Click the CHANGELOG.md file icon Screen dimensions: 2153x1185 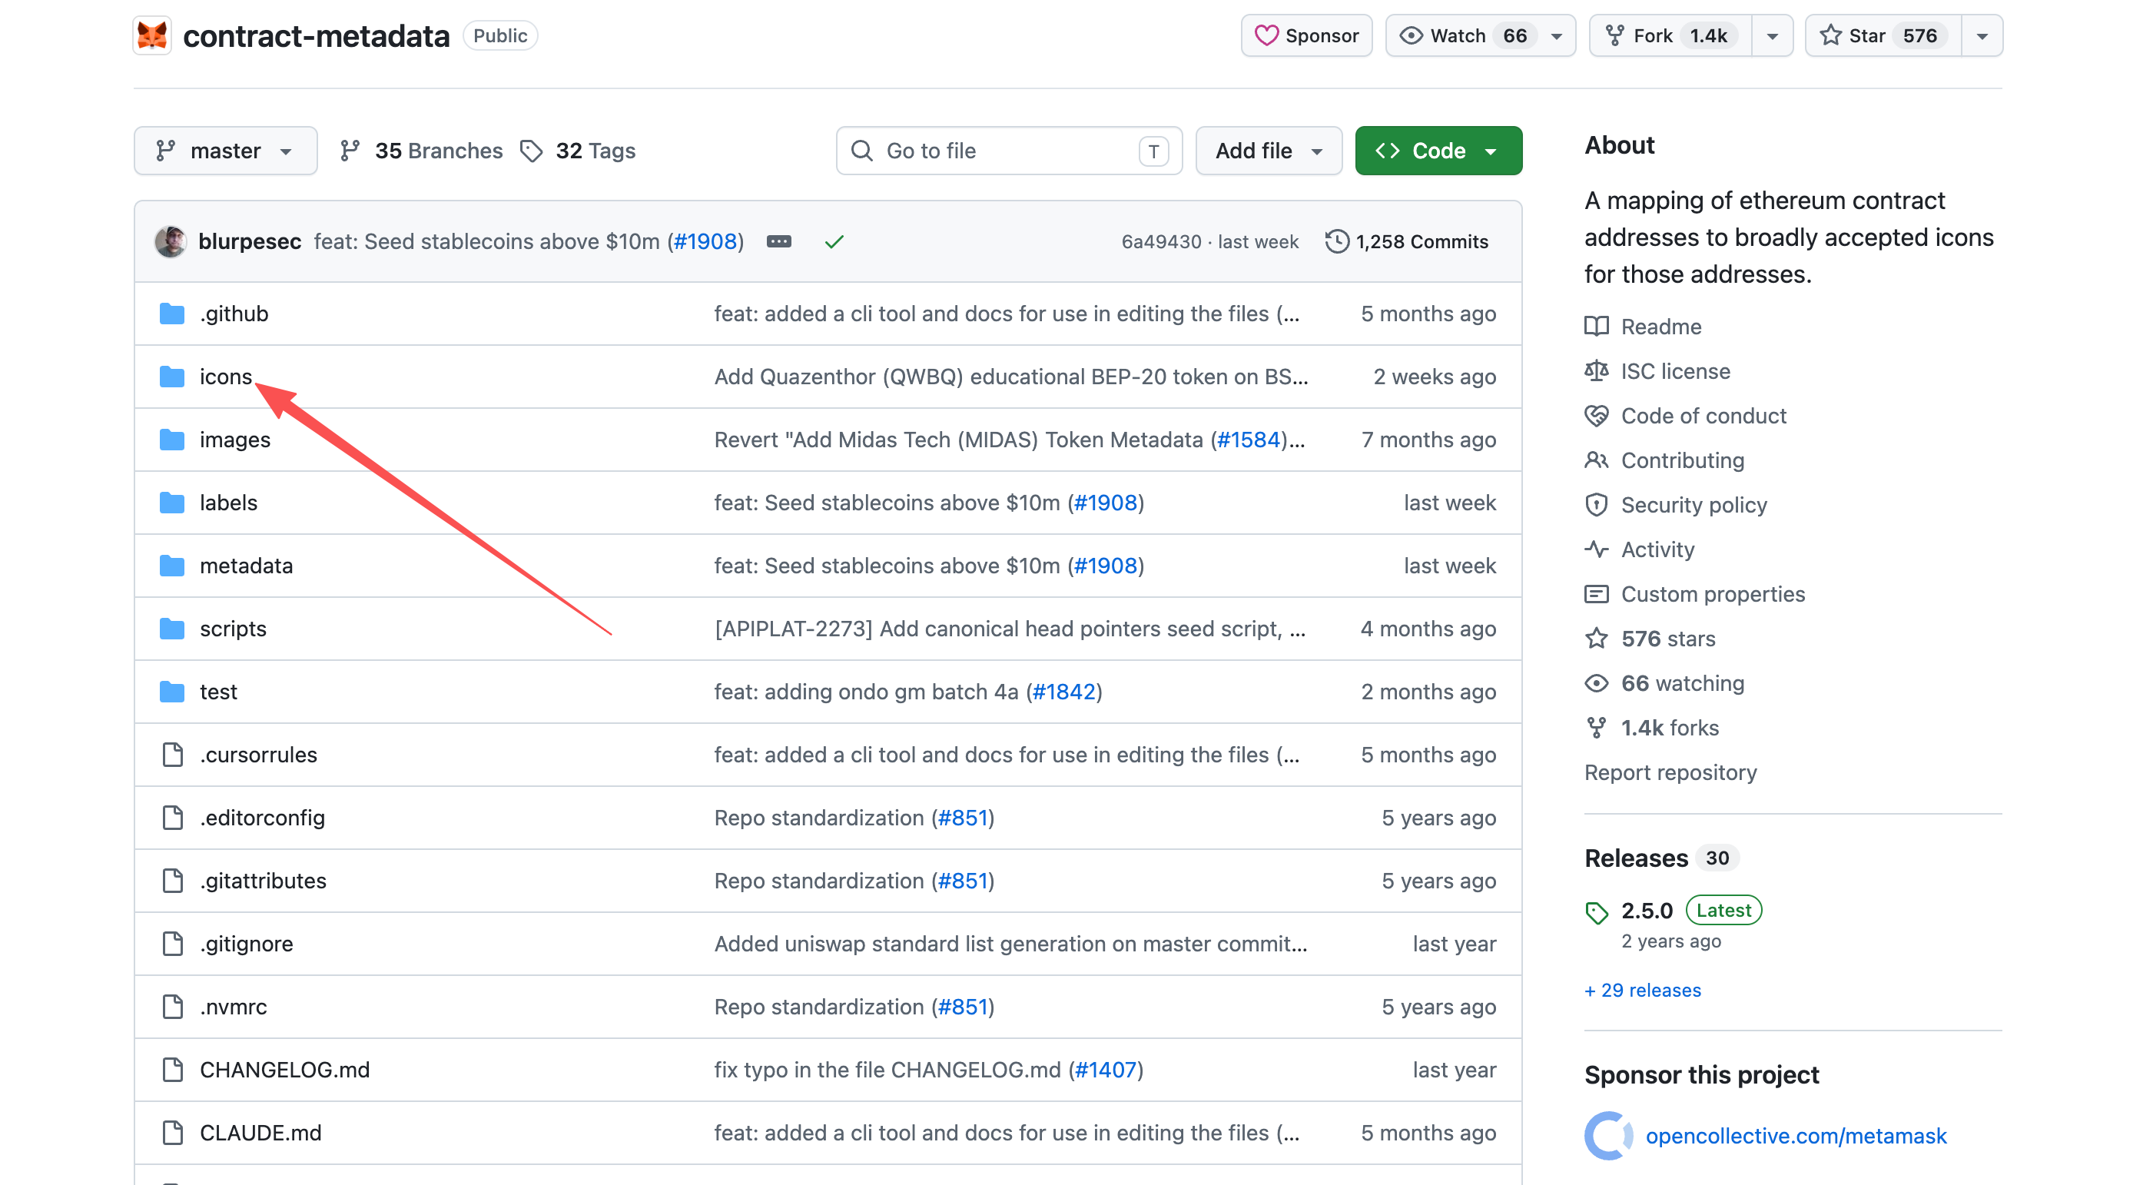[x=172, y=1070]
